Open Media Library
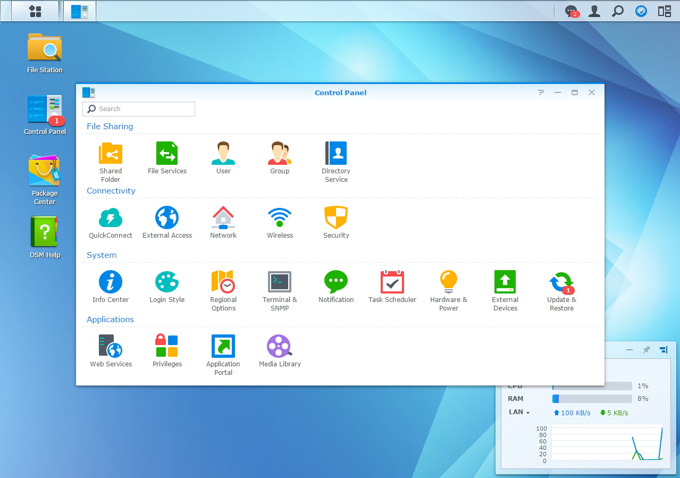Image resolution: width=680 pixels, height=478 pixels. (x=280, y=346)
